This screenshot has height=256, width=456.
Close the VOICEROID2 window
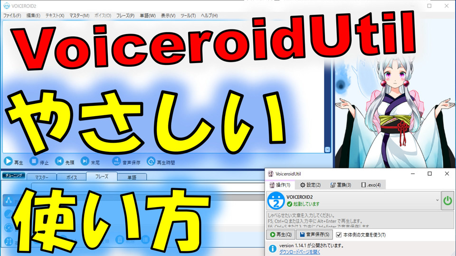pyautogui.click(x=446, y=6)
